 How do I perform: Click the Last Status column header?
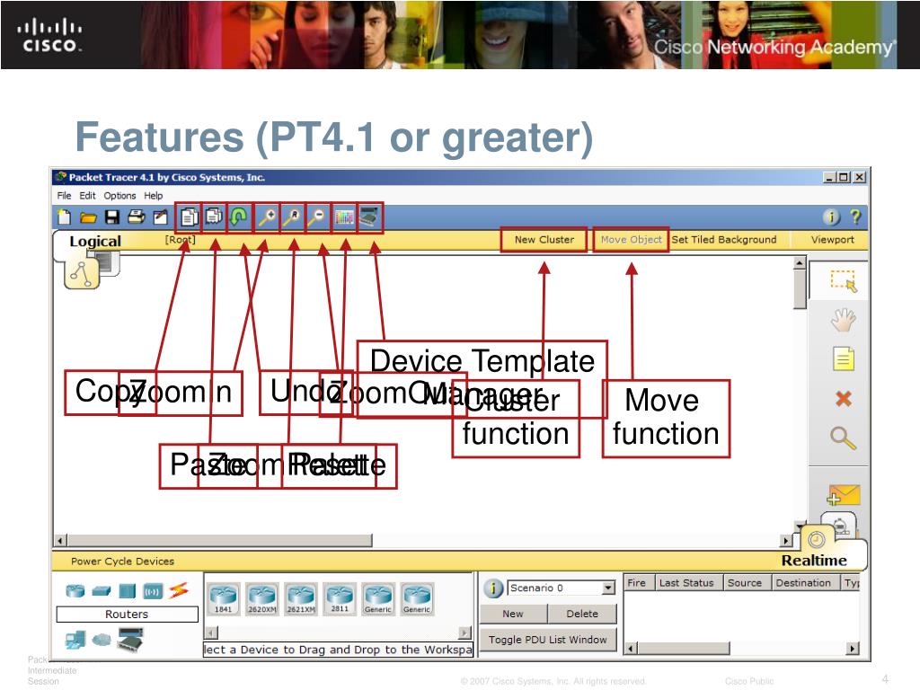click(x=689, y=582)
